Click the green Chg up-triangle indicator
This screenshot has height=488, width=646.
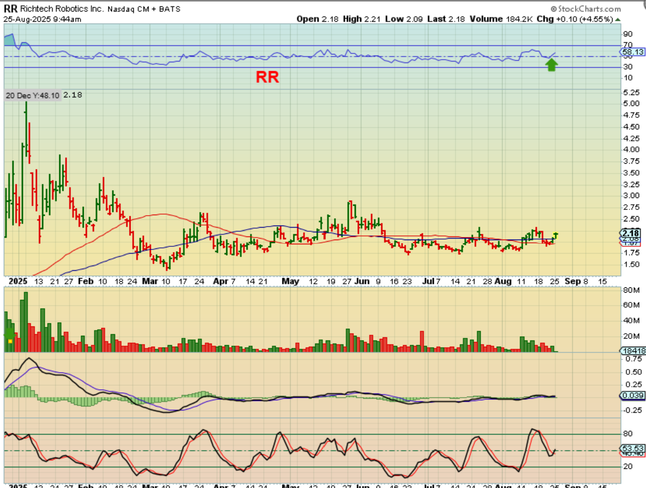(x=617, y=19)
